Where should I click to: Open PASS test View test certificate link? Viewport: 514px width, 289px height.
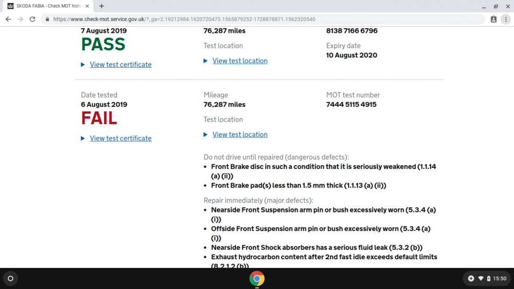(x=121, y=65)
